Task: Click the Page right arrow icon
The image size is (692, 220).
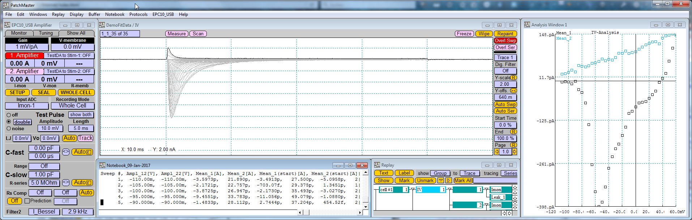Action: pyautogui.click(x=514, y=152)
